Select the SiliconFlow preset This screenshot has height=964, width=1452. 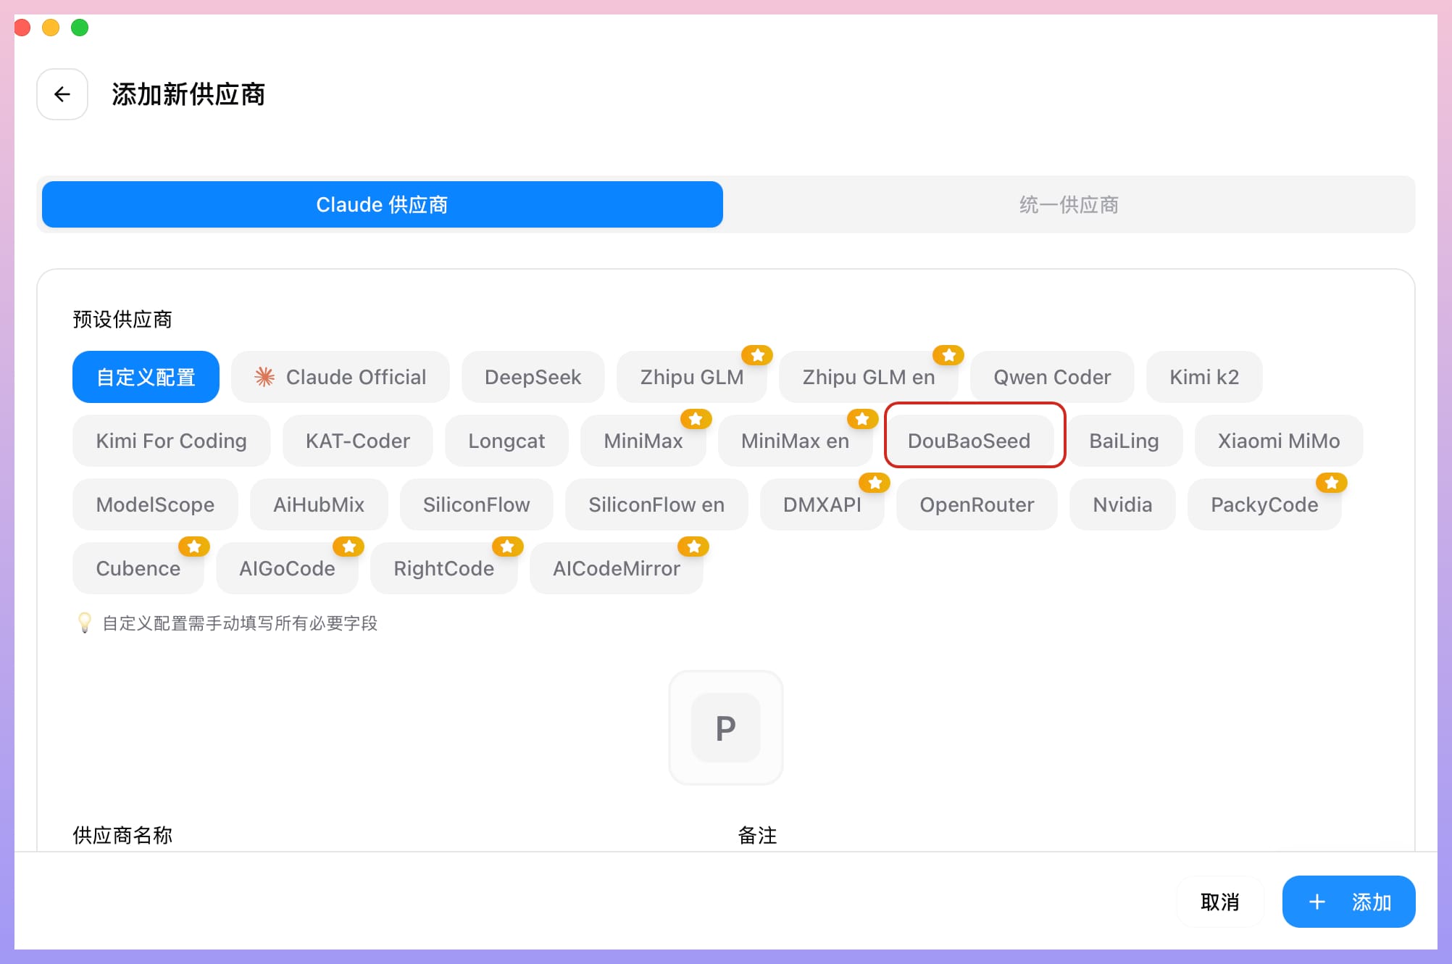click(x=476, y=504)
